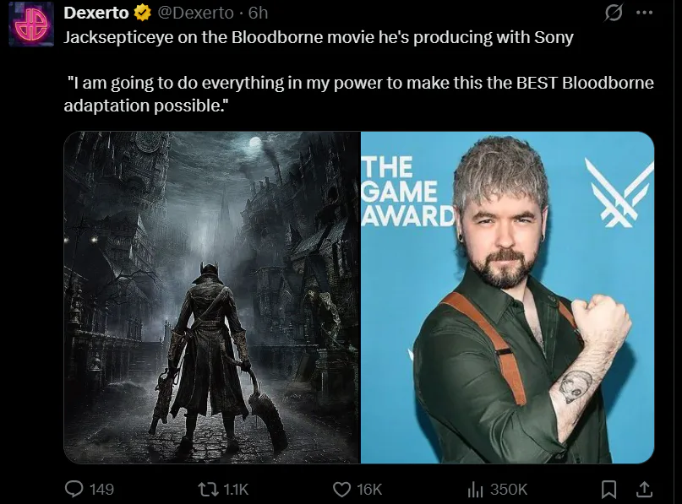The image size is (682, 504).
Task: Click the 1.1K reposts count
Action: 236,490
